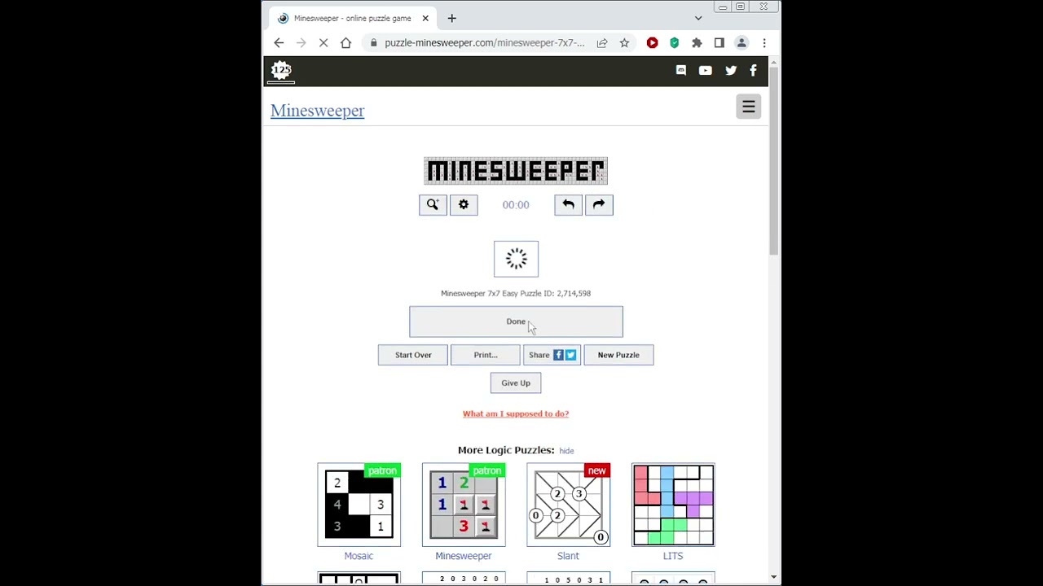The width and height of the screenshot is (1043, 586).
Task: Click the Minesweeper title link
Action: 317,111
